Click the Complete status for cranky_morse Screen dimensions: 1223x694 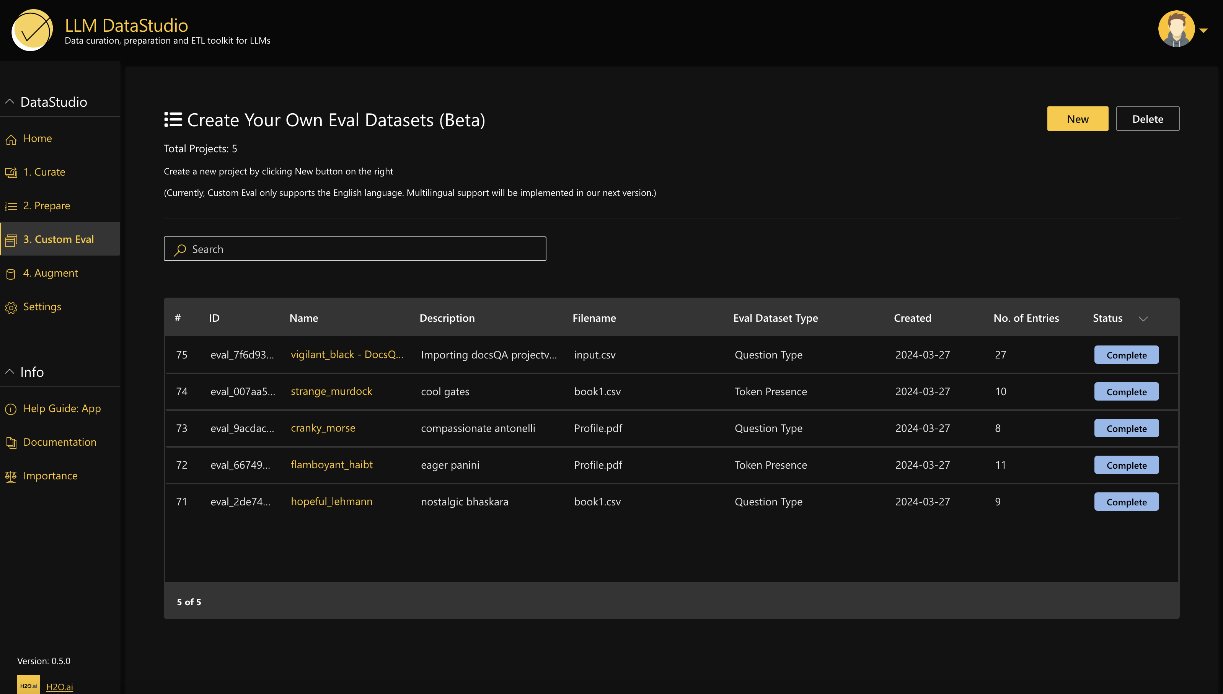1126,428
